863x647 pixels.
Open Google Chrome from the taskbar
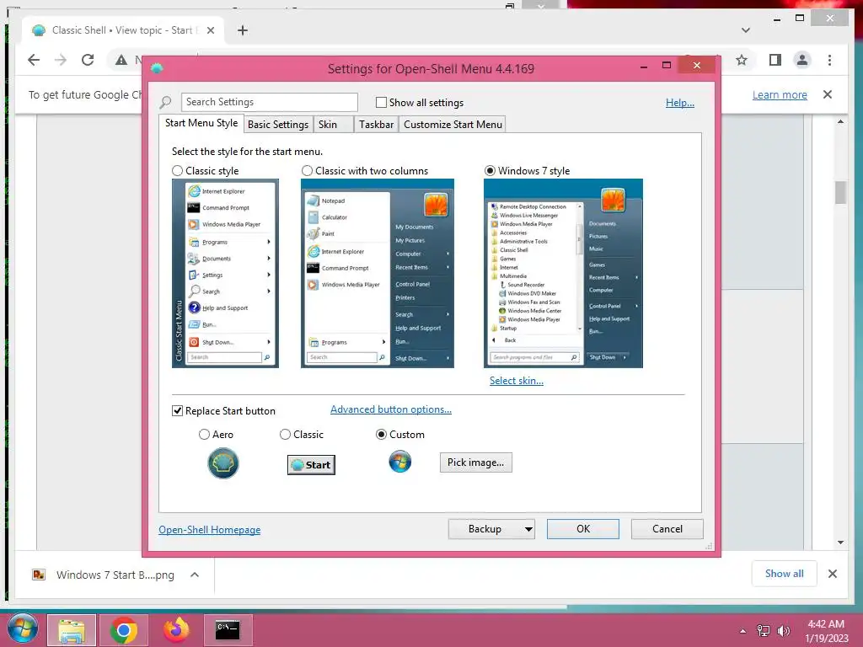click(x=123, y=630)
